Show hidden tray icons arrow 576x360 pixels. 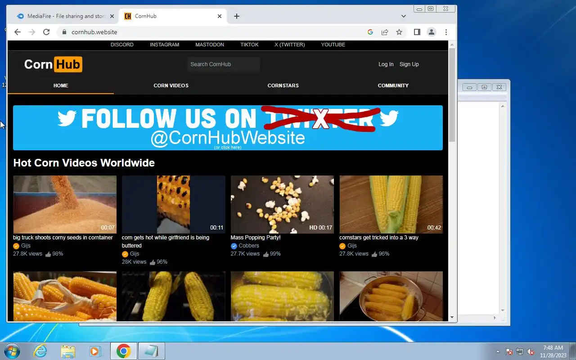498,351
